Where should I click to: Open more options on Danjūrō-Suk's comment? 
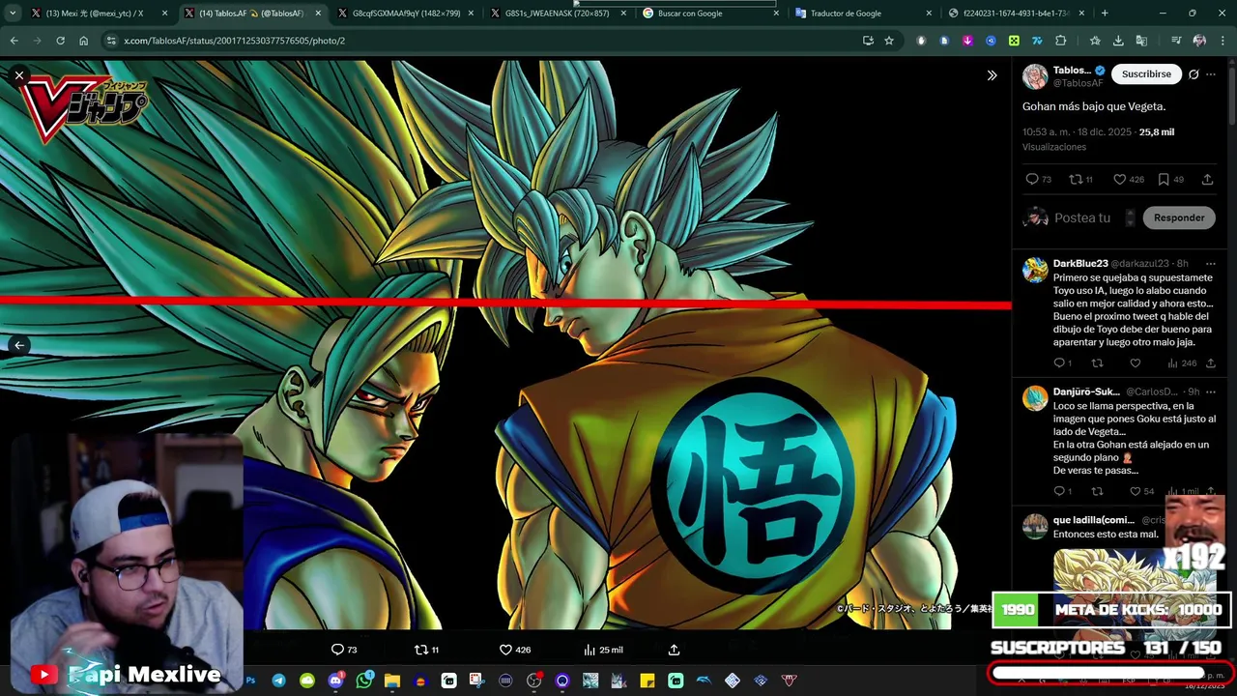(1211, 391)
